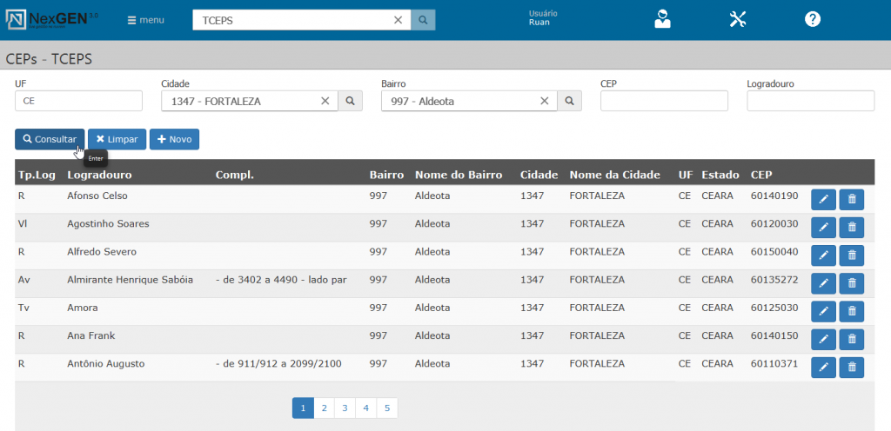Image resolution: width=891 pixels, height=431 pixels.
Task: Click the search magnifier beside TCEPS
Action: tap(423, 20)
